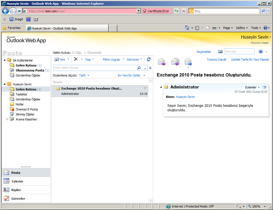
Task: Open the address bar URL dropdown
Action: click(139, 11)
